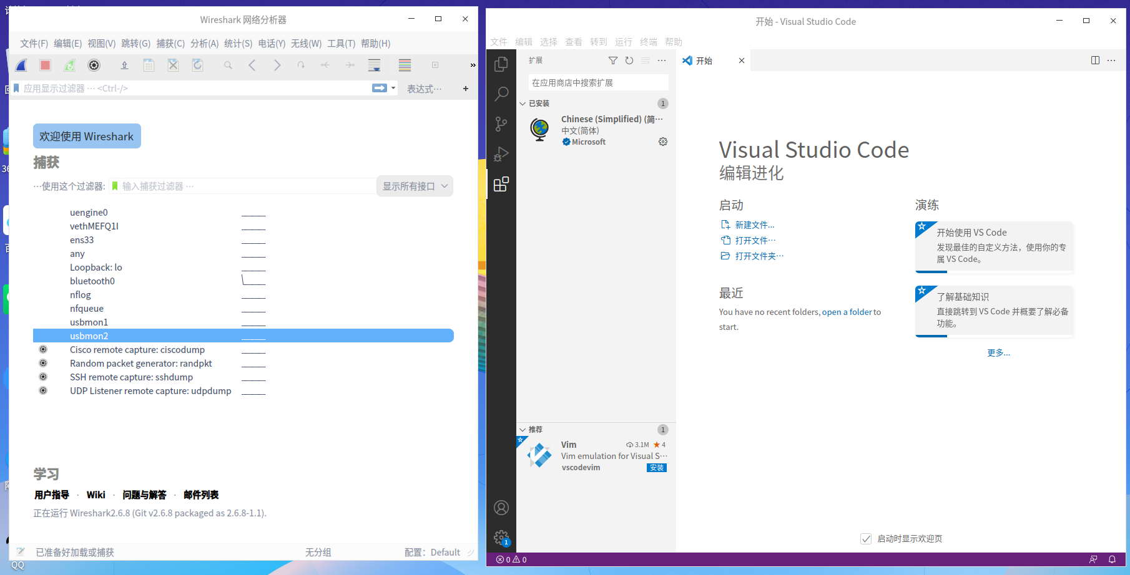
Task: Apply display filter with the blue arrow button
Action: pos(380,88)
